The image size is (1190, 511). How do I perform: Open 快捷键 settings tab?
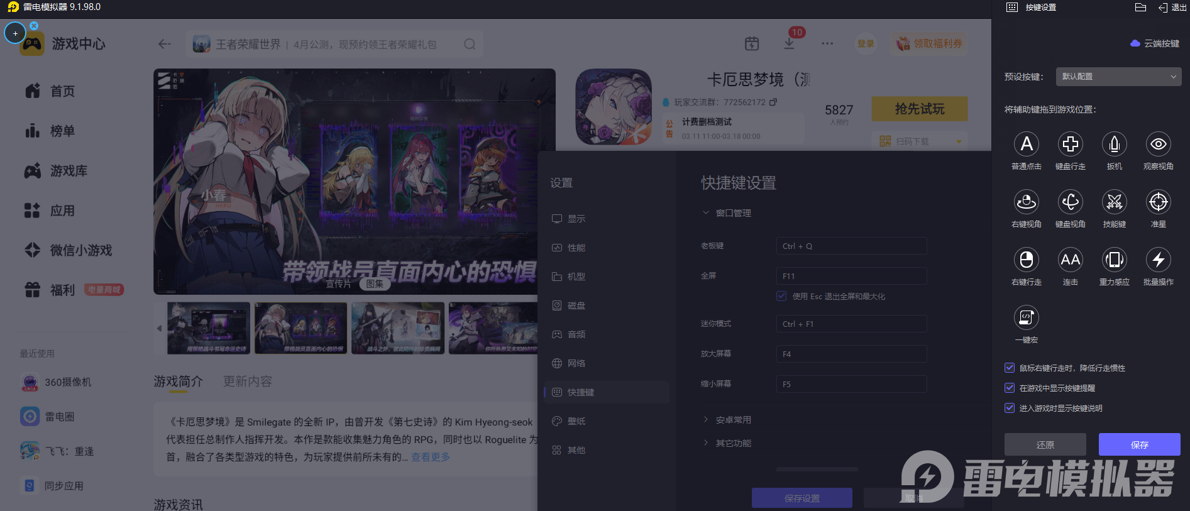point(607,392)
